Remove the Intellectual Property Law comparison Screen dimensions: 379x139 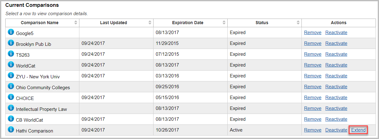[x=313, y=108]
